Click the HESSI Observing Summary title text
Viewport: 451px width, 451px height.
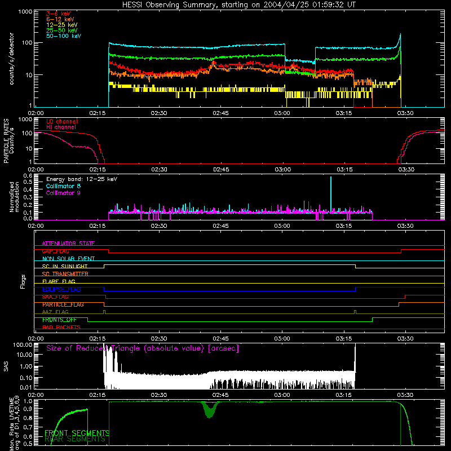point(238,5)
